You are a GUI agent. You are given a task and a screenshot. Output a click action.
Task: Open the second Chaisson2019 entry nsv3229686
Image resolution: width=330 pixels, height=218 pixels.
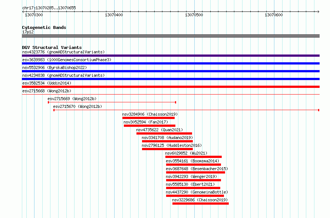click(x=200, y=200)
